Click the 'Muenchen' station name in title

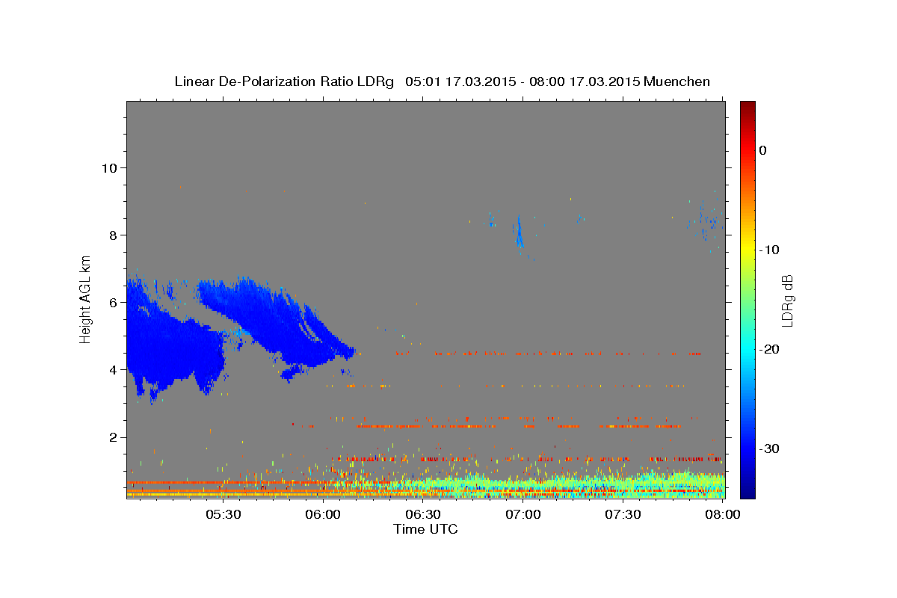click(676, 81)
